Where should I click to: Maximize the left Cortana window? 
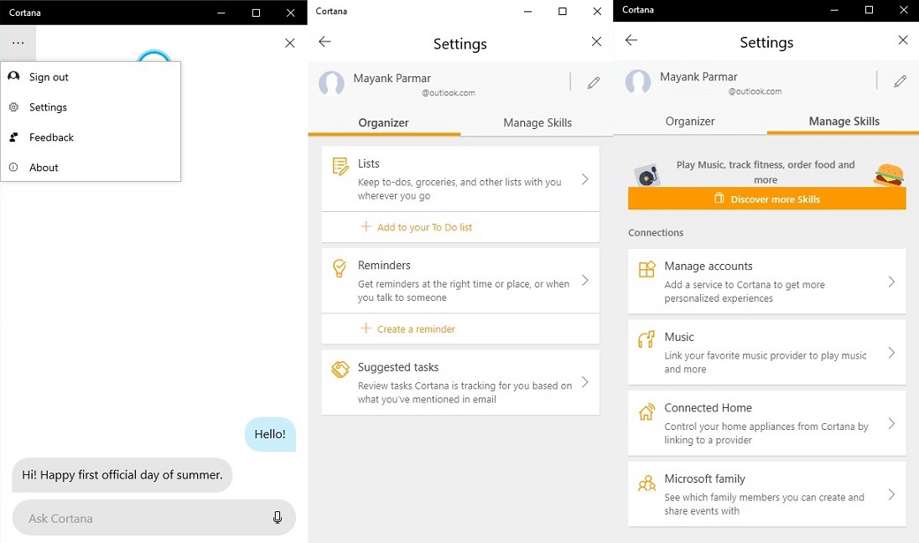[256, 13]
